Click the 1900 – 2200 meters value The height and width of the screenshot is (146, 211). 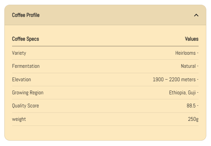coord(174,80)
